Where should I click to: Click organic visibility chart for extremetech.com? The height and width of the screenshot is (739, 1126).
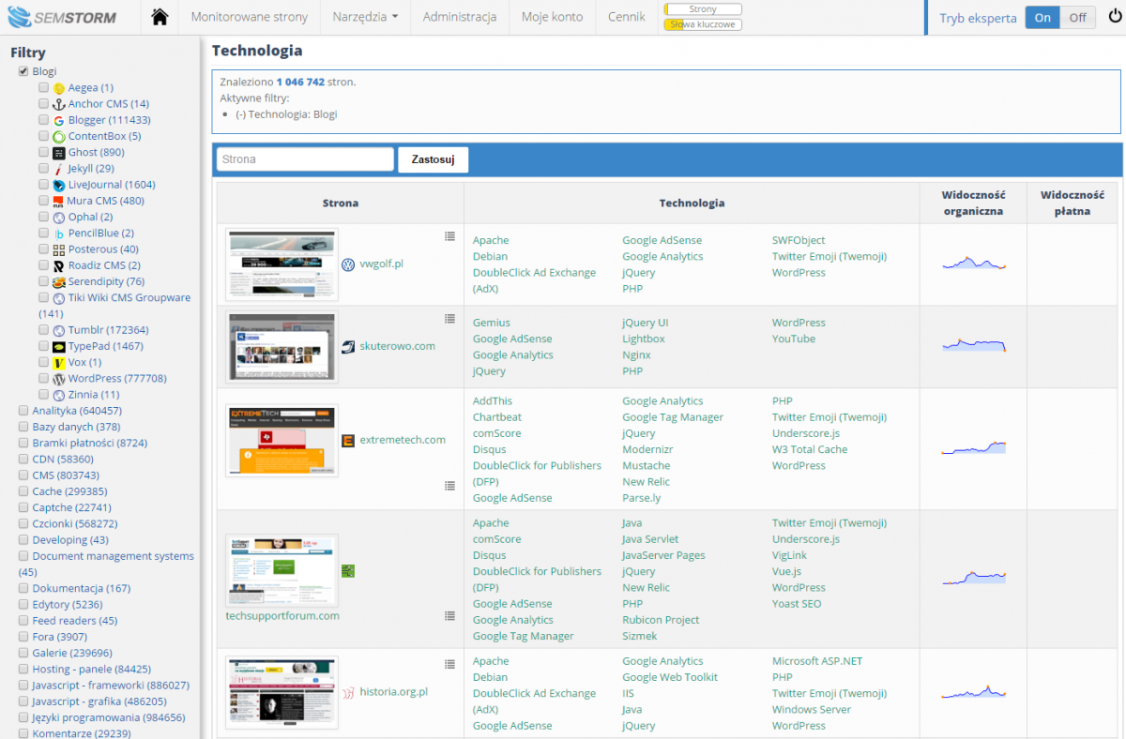[x=974, y=448]
